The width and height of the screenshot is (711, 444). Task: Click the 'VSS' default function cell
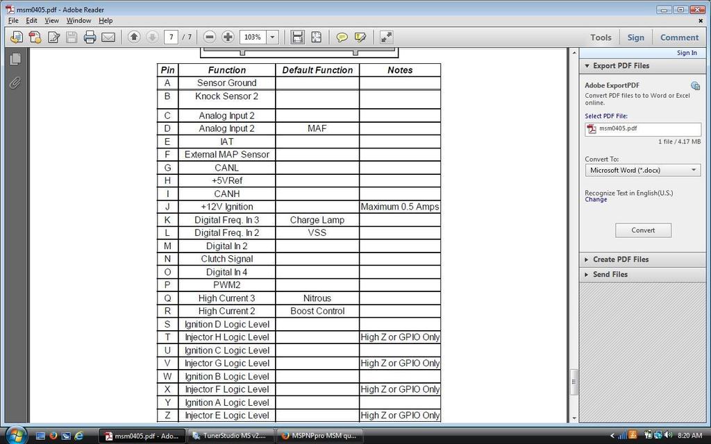317,233
